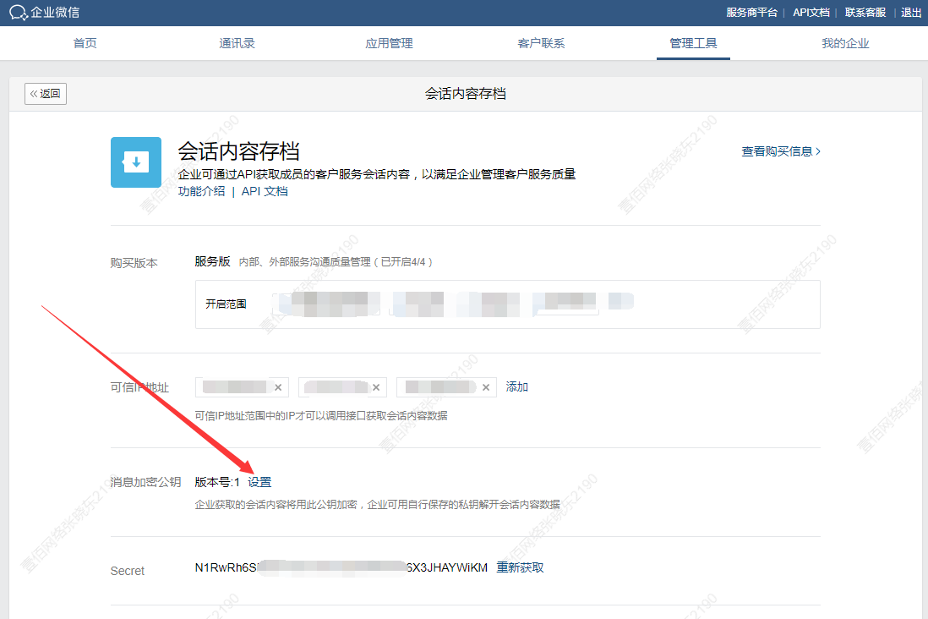
Task: Open the 功能介绍 link
Action: point(201,191)
